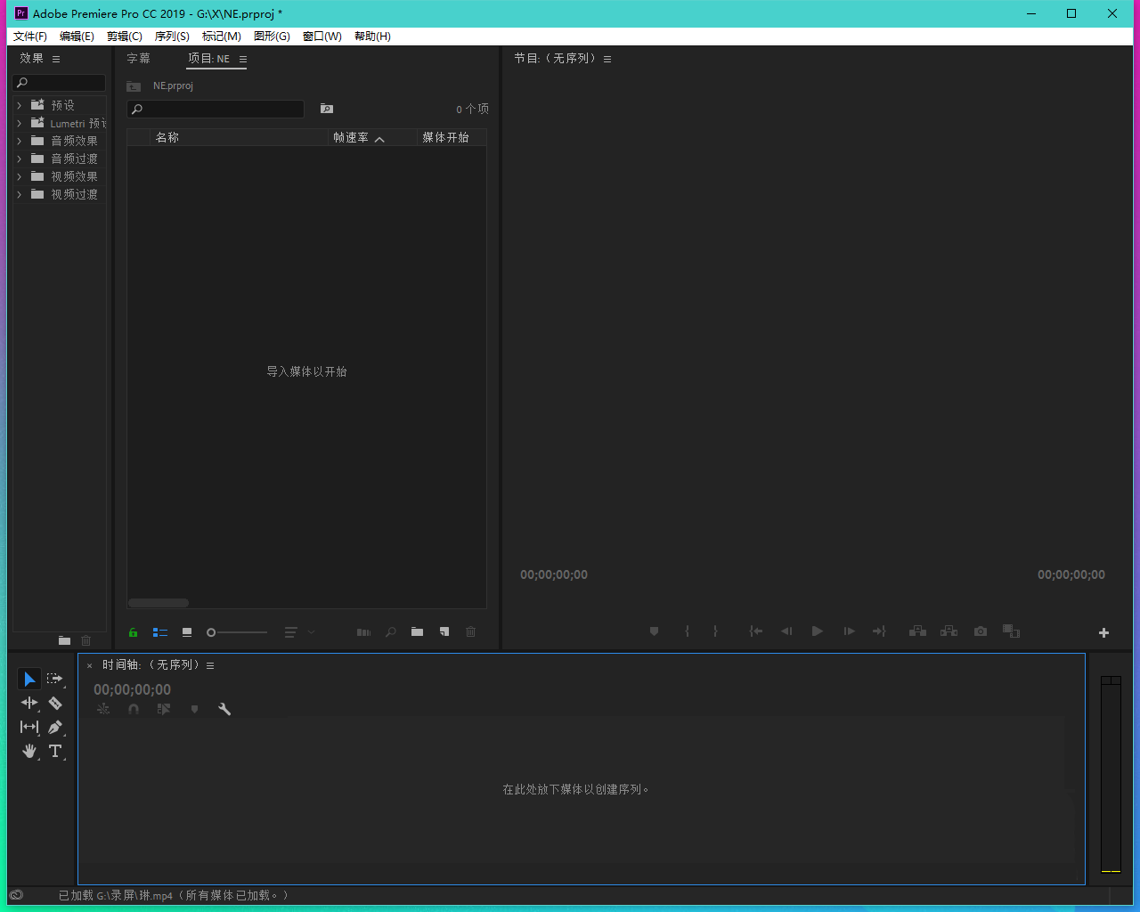Click the New Bin folder icon in Project panel
The width and height of the screenshot is (1140, 912).
click(x=417, y=632)
